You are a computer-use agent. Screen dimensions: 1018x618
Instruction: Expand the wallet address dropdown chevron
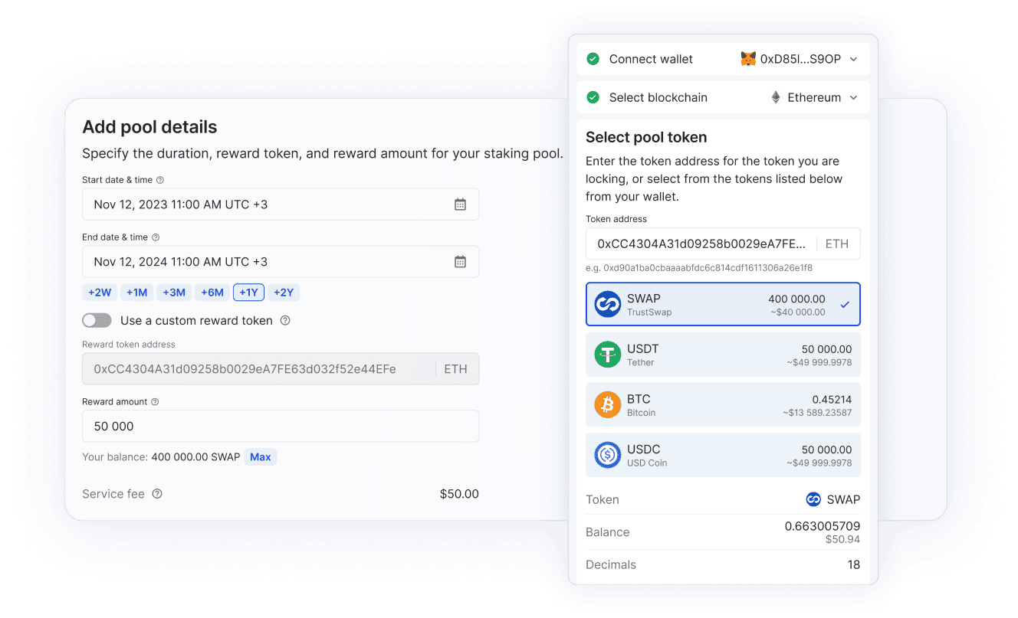tap(853, 59)
